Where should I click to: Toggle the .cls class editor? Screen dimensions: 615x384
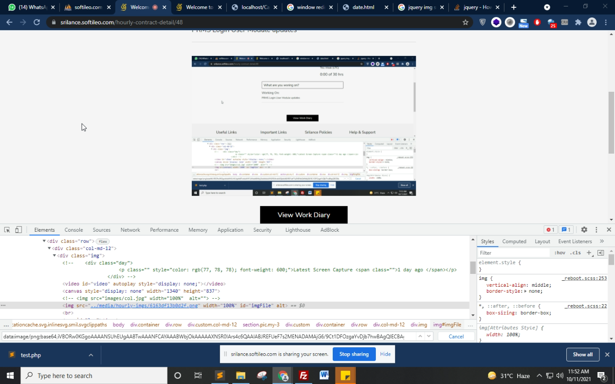575,253
